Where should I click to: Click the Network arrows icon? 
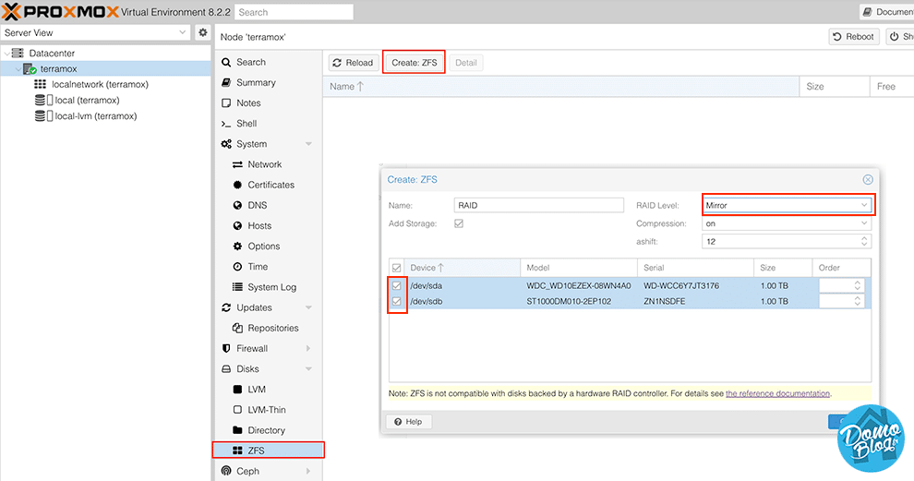pyautogui.click(x=237, y=164)
